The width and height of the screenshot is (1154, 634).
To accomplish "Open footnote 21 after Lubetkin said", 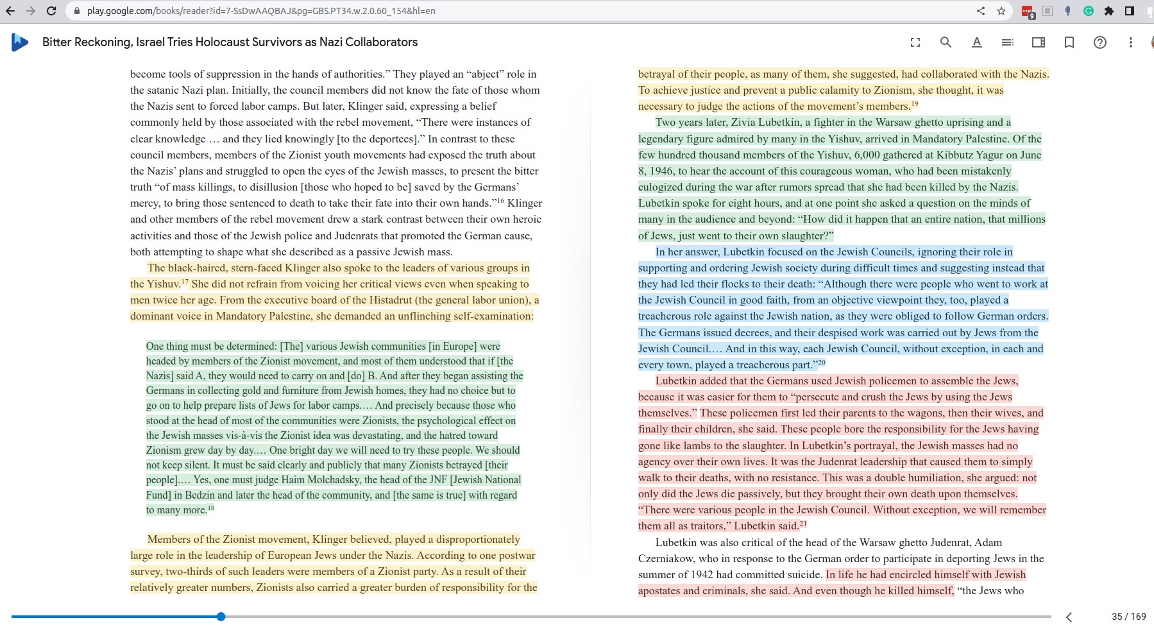I will click(x=803, y=524).
